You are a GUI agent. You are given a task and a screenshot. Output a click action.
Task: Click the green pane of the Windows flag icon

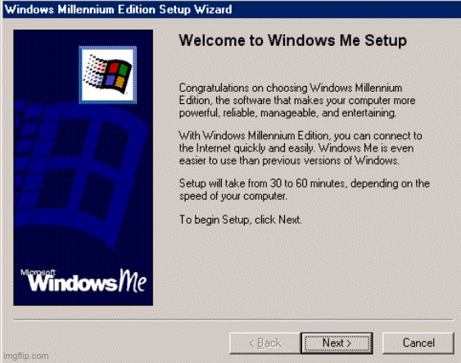pyautogui.click(x=124, y=70)
